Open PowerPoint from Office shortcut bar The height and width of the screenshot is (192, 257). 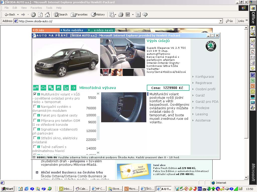[253, 86]
